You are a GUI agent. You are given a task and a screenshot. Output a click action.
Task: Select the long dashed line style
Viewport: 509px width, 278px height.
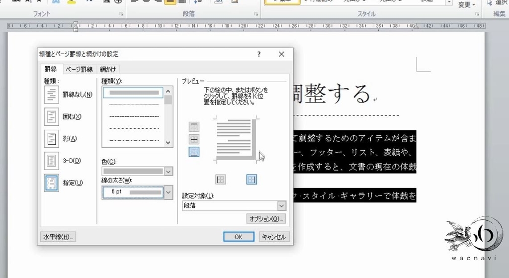134,128
